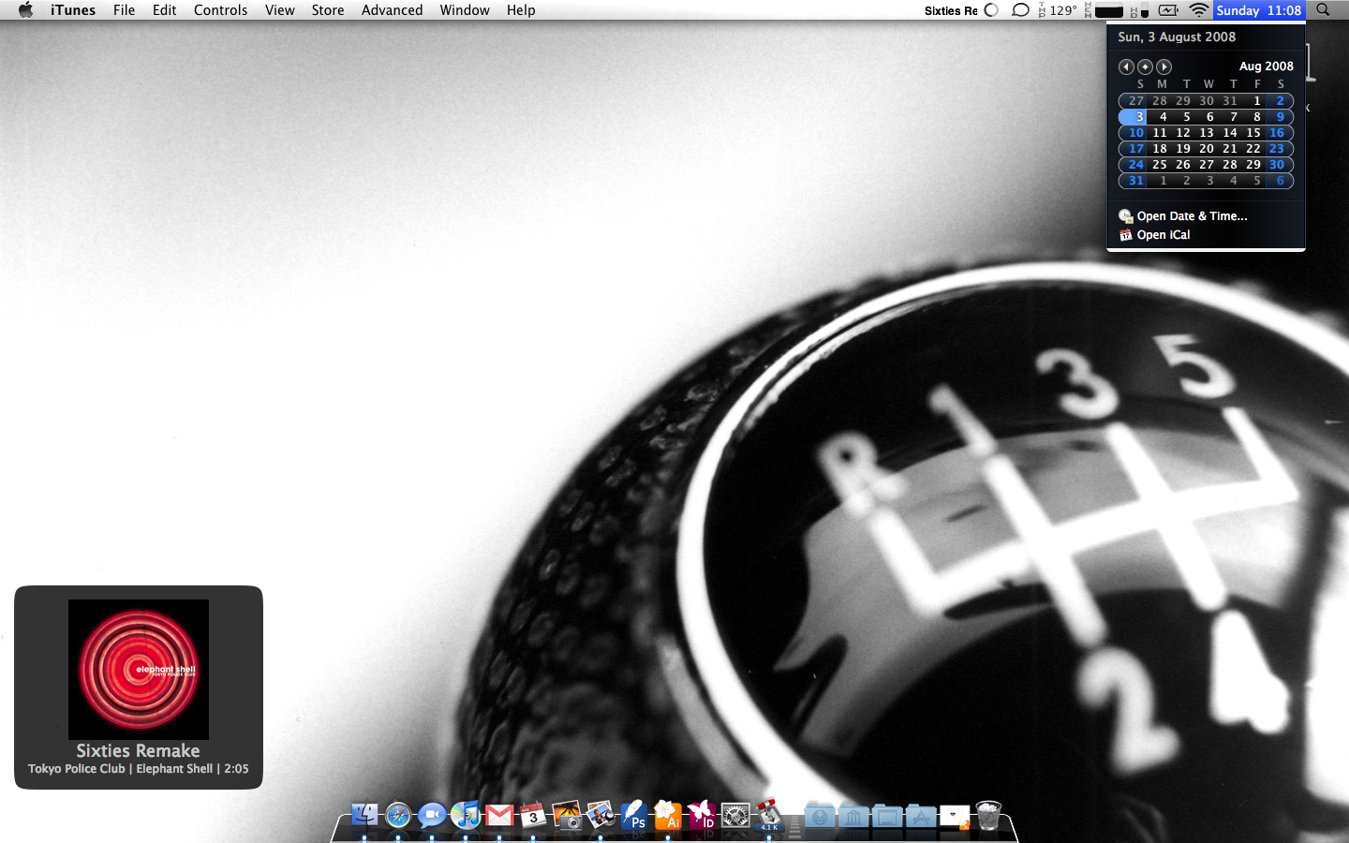Click the Elephant Shell album art thumbnail

click(x=139, y=670)
